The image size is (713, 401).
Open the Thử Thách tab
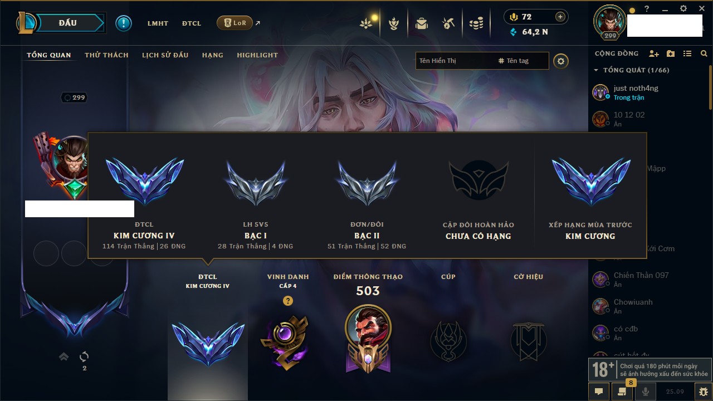106,55
